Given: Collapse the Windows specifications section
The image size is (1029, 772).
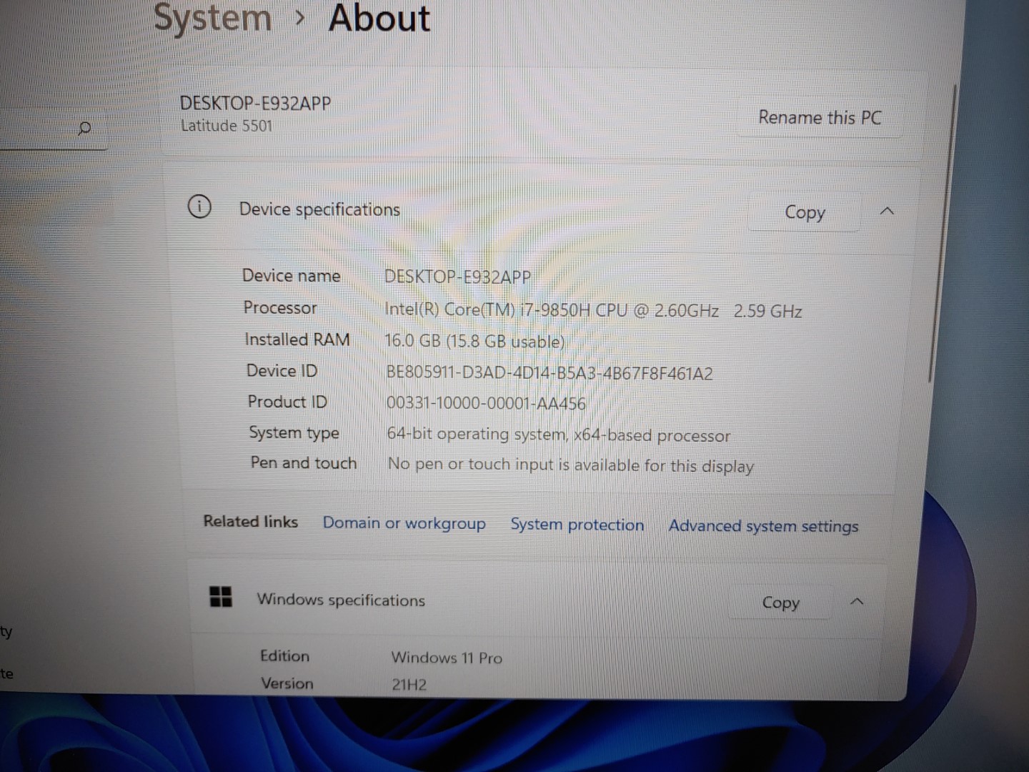Looking at the screenshot, I should (857, 602).
